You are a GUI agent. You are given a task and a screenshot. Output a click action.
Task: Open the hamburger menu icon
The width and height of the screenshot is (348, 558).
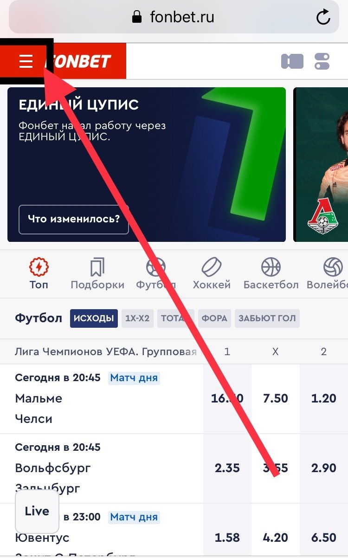(x=26, y=61)
